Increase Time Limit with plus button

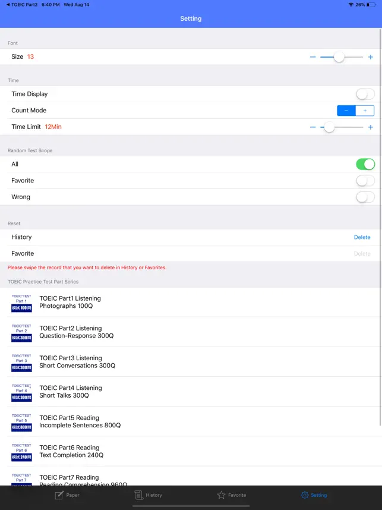pyautogui.click(x=370, y=127)
